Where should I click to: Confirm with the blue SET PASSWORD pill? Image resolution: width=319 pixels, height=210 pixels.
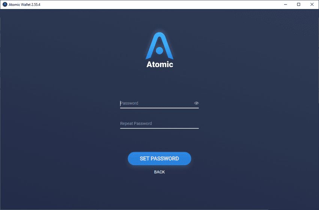pyautogui.click(x=159, y=159)
